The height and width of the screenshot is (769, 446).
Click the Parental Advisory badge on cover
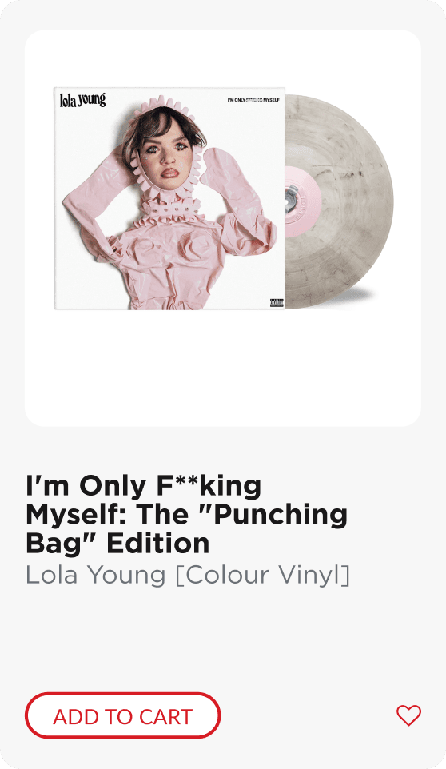pos(277,303)
